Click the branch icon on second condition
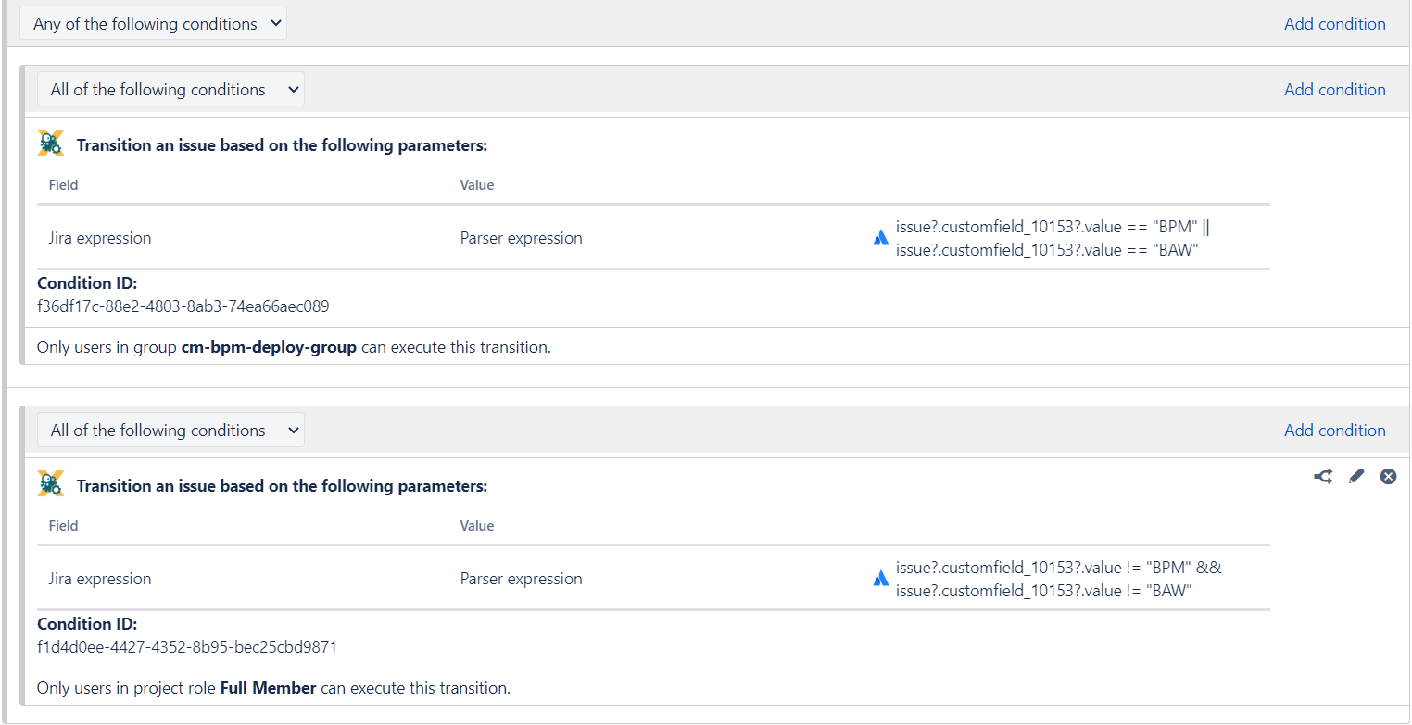Screen dimensions: 1412x725 pyautogui.click(x=1323, y=476)
